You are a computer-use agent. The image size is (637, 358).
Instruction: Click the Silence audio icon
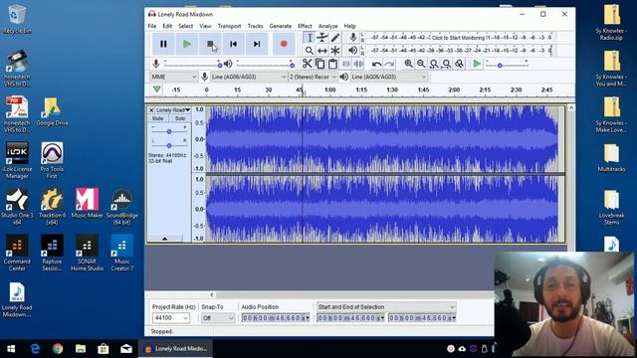tap(358, 64)
